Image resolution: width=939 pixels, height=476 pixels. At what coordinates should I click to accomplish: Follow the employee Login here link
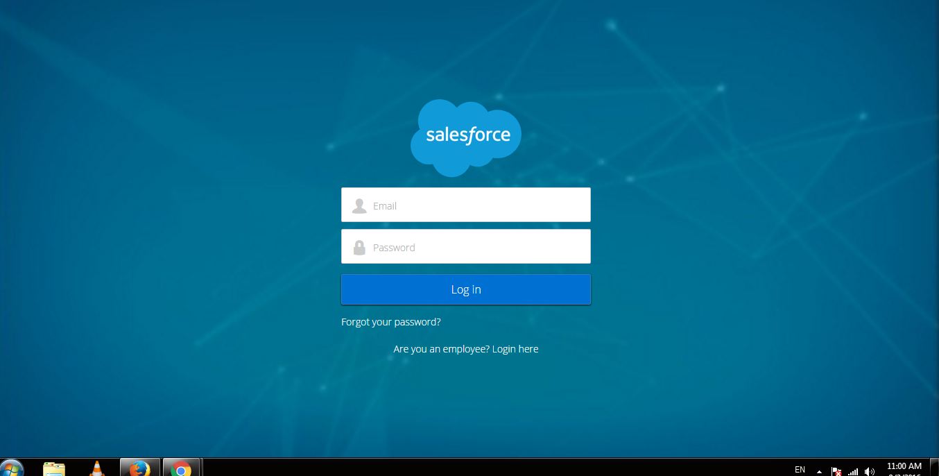(515, 349)
